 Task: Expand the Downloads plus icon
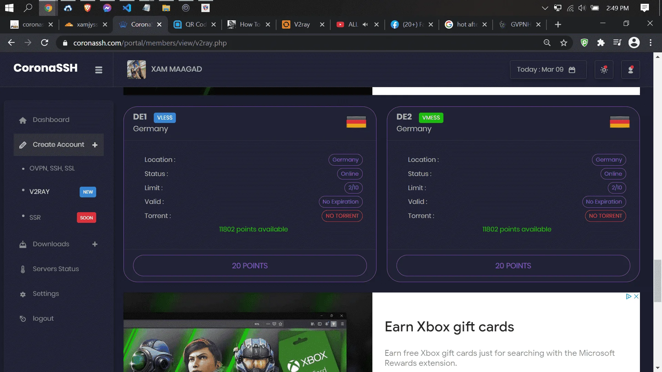[95, 244]
